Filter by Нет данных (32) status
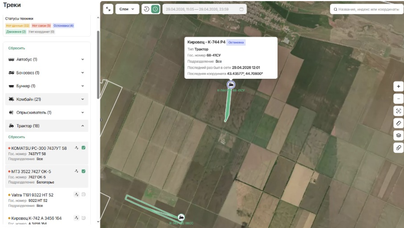404x228 pixels. [x=18, y=26]
